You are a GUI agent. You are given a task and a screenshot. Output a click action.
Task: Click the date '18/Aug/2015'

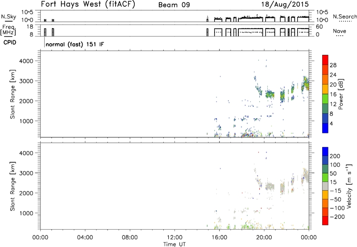click(x=285, y=4)
